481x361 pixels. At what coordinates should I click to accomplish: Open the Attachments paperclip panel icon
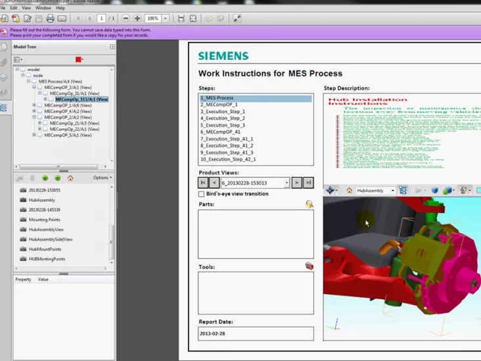4,62
